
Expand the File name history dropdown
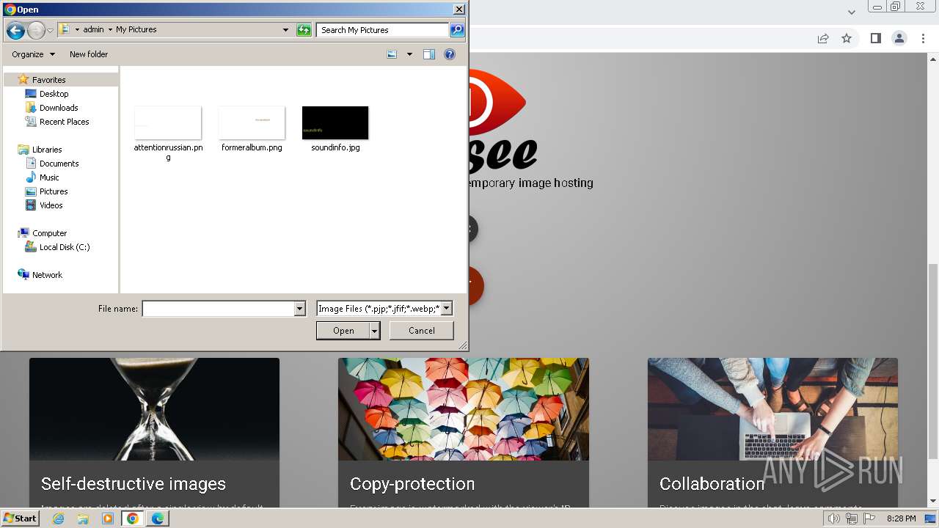pyautogui.click(x=299, y=309)
